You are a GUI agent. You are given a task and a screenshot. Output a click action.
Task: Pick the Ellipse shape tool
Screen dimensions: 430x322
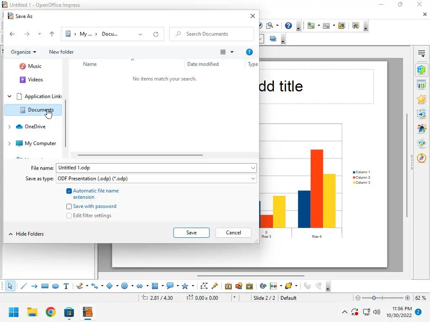pos(55,286)
